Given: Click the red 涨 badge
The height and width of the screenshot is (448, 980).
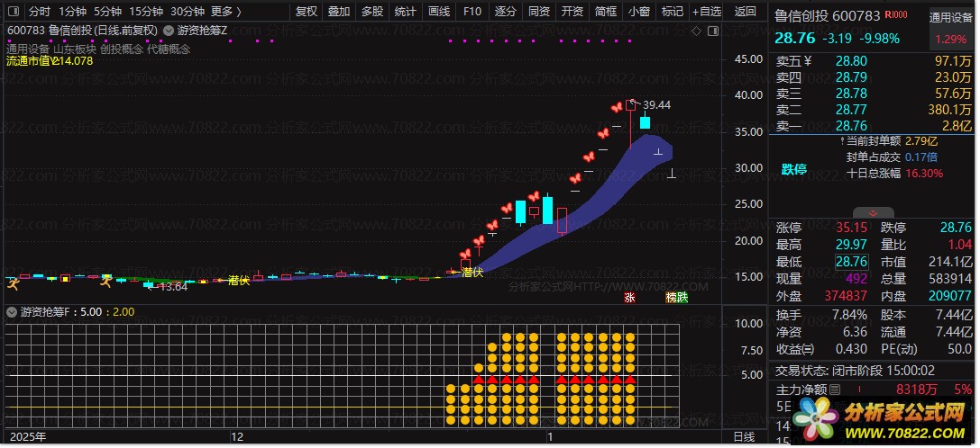Looking at the screenshot, I should (x=629, y=298).
